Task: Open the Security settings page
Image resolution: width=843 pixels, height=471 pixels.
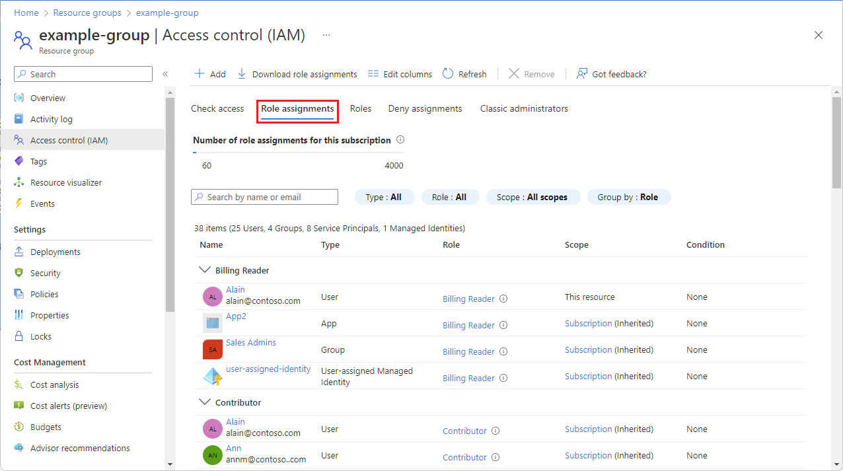Action: [x=45, y=272]
